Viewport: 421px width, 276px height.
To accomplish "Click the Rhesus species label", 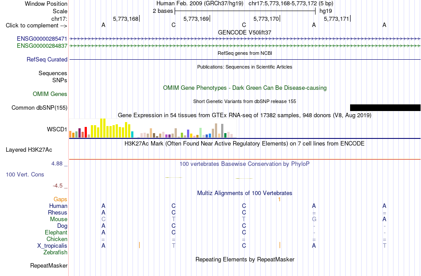I will point(58,212).
